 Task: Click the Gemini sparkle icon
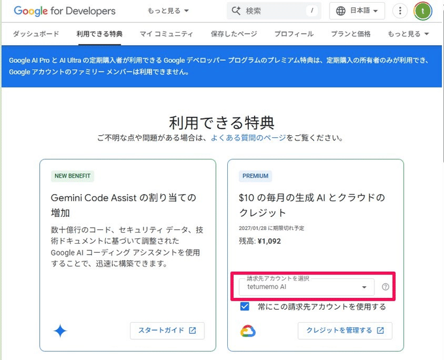click(60, 331)
